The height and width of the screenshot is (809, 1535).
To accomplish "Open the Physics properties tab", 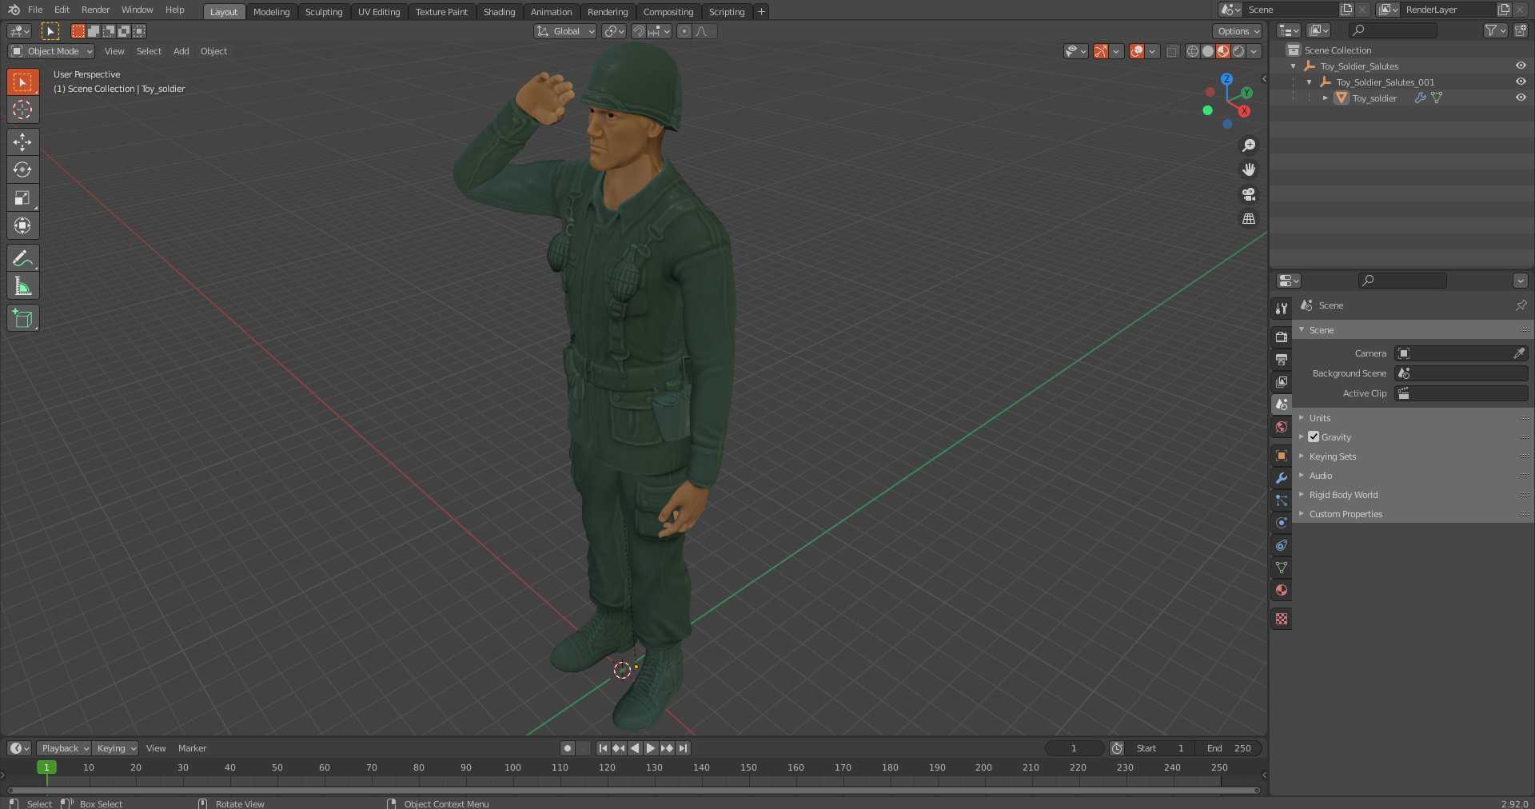I will click(x=1282, y=523).
